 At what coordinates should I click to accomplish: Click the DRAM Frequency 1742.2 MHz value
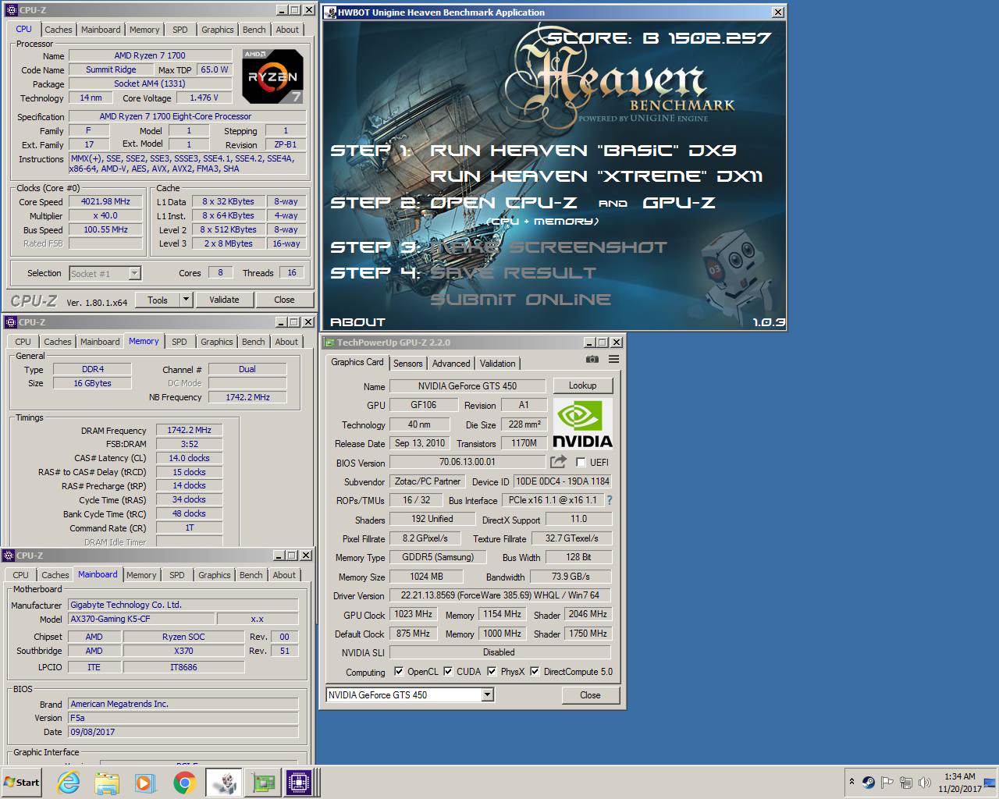pos(190,430)
